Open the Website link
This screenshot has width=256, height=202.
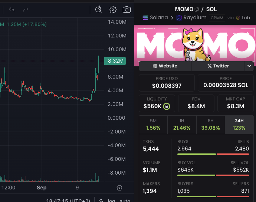coord(165,66)
